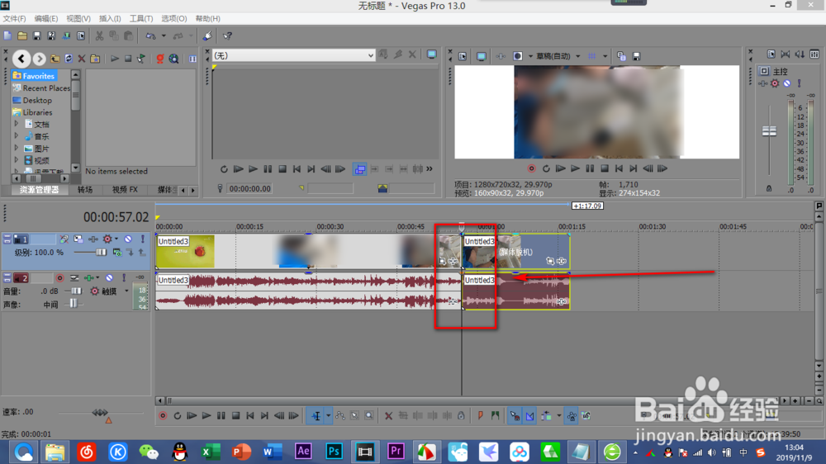
Task: Expand the 视频 library tree node
Action: [17, 160]
